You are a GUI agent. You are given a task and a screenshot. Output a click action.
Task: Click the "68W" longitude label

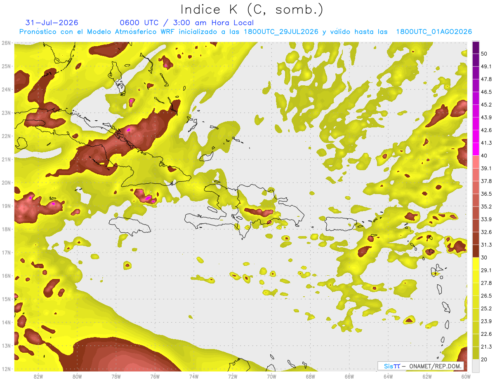click(x=310, y=376)
